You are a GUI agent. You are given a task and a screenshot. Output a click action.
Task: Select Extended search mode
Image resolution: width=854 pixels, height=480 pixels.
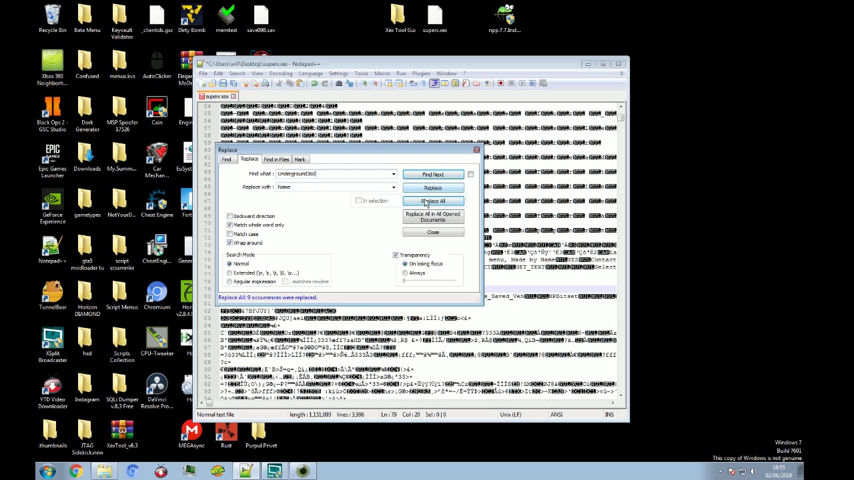click(x=230, y=273)
